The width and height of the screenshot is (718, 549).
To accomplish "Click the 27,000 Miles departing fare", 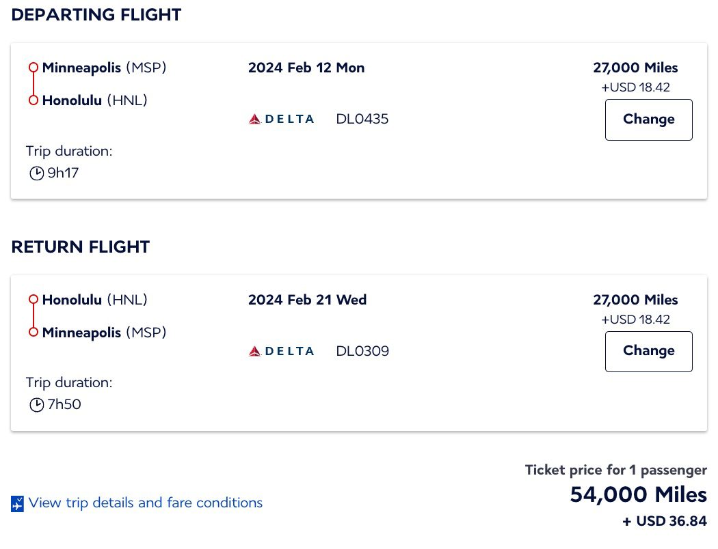I will 635,67.
